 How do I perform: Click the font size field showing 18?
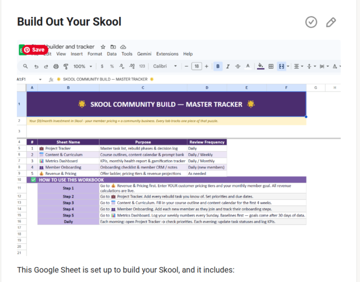(196, 66)
